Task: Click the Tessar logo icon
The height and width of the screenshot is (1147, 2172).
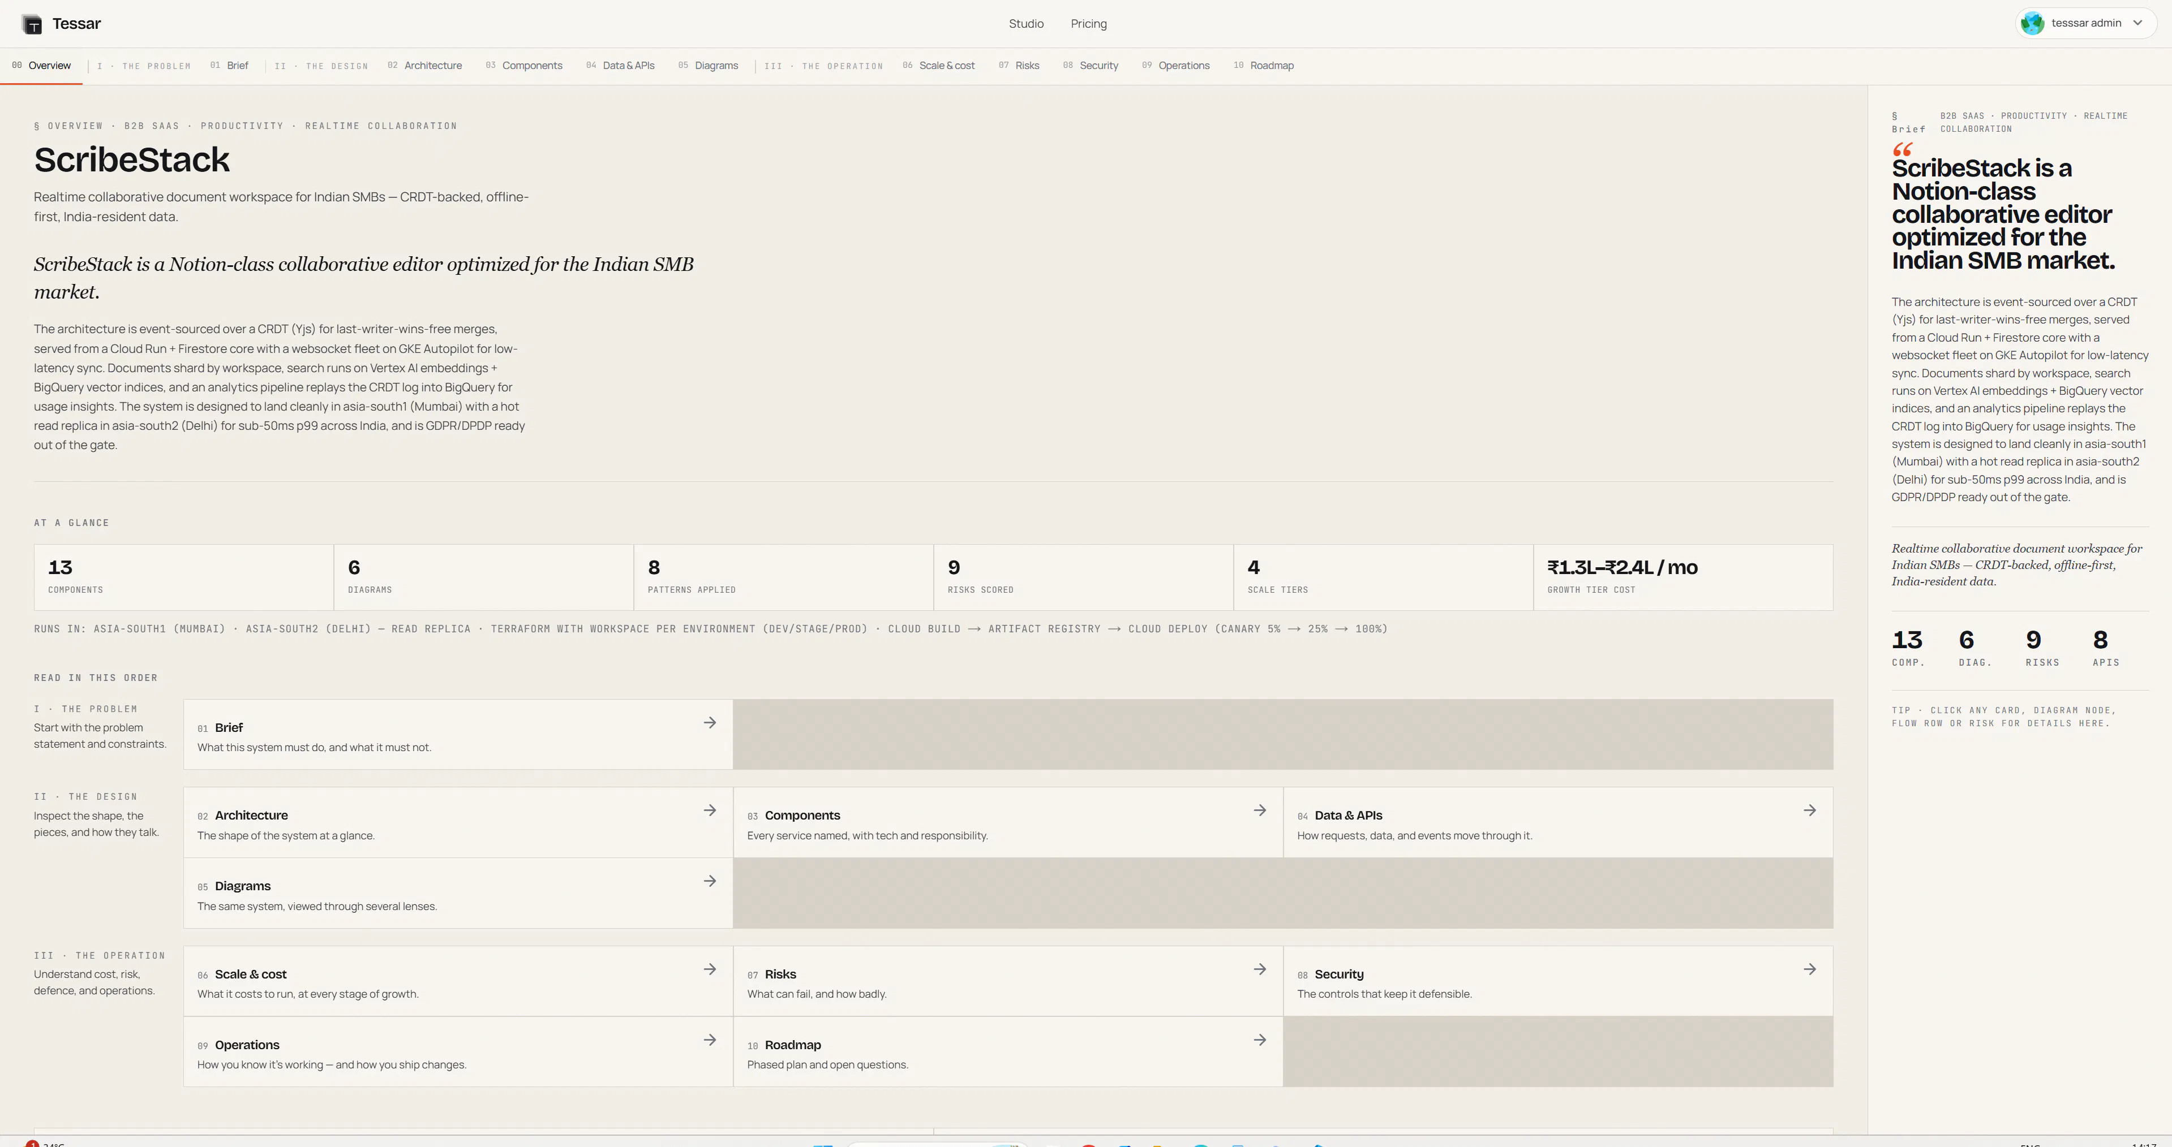Action: click(x=32, y=24)
